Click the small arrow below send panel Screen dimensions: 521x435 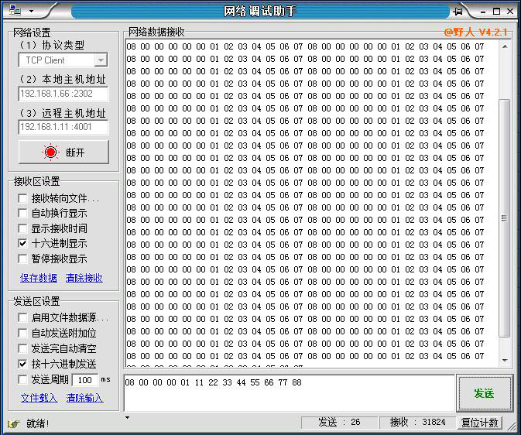128,418
